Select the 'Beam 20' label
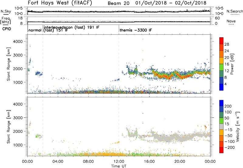 [x=118, y=3]
